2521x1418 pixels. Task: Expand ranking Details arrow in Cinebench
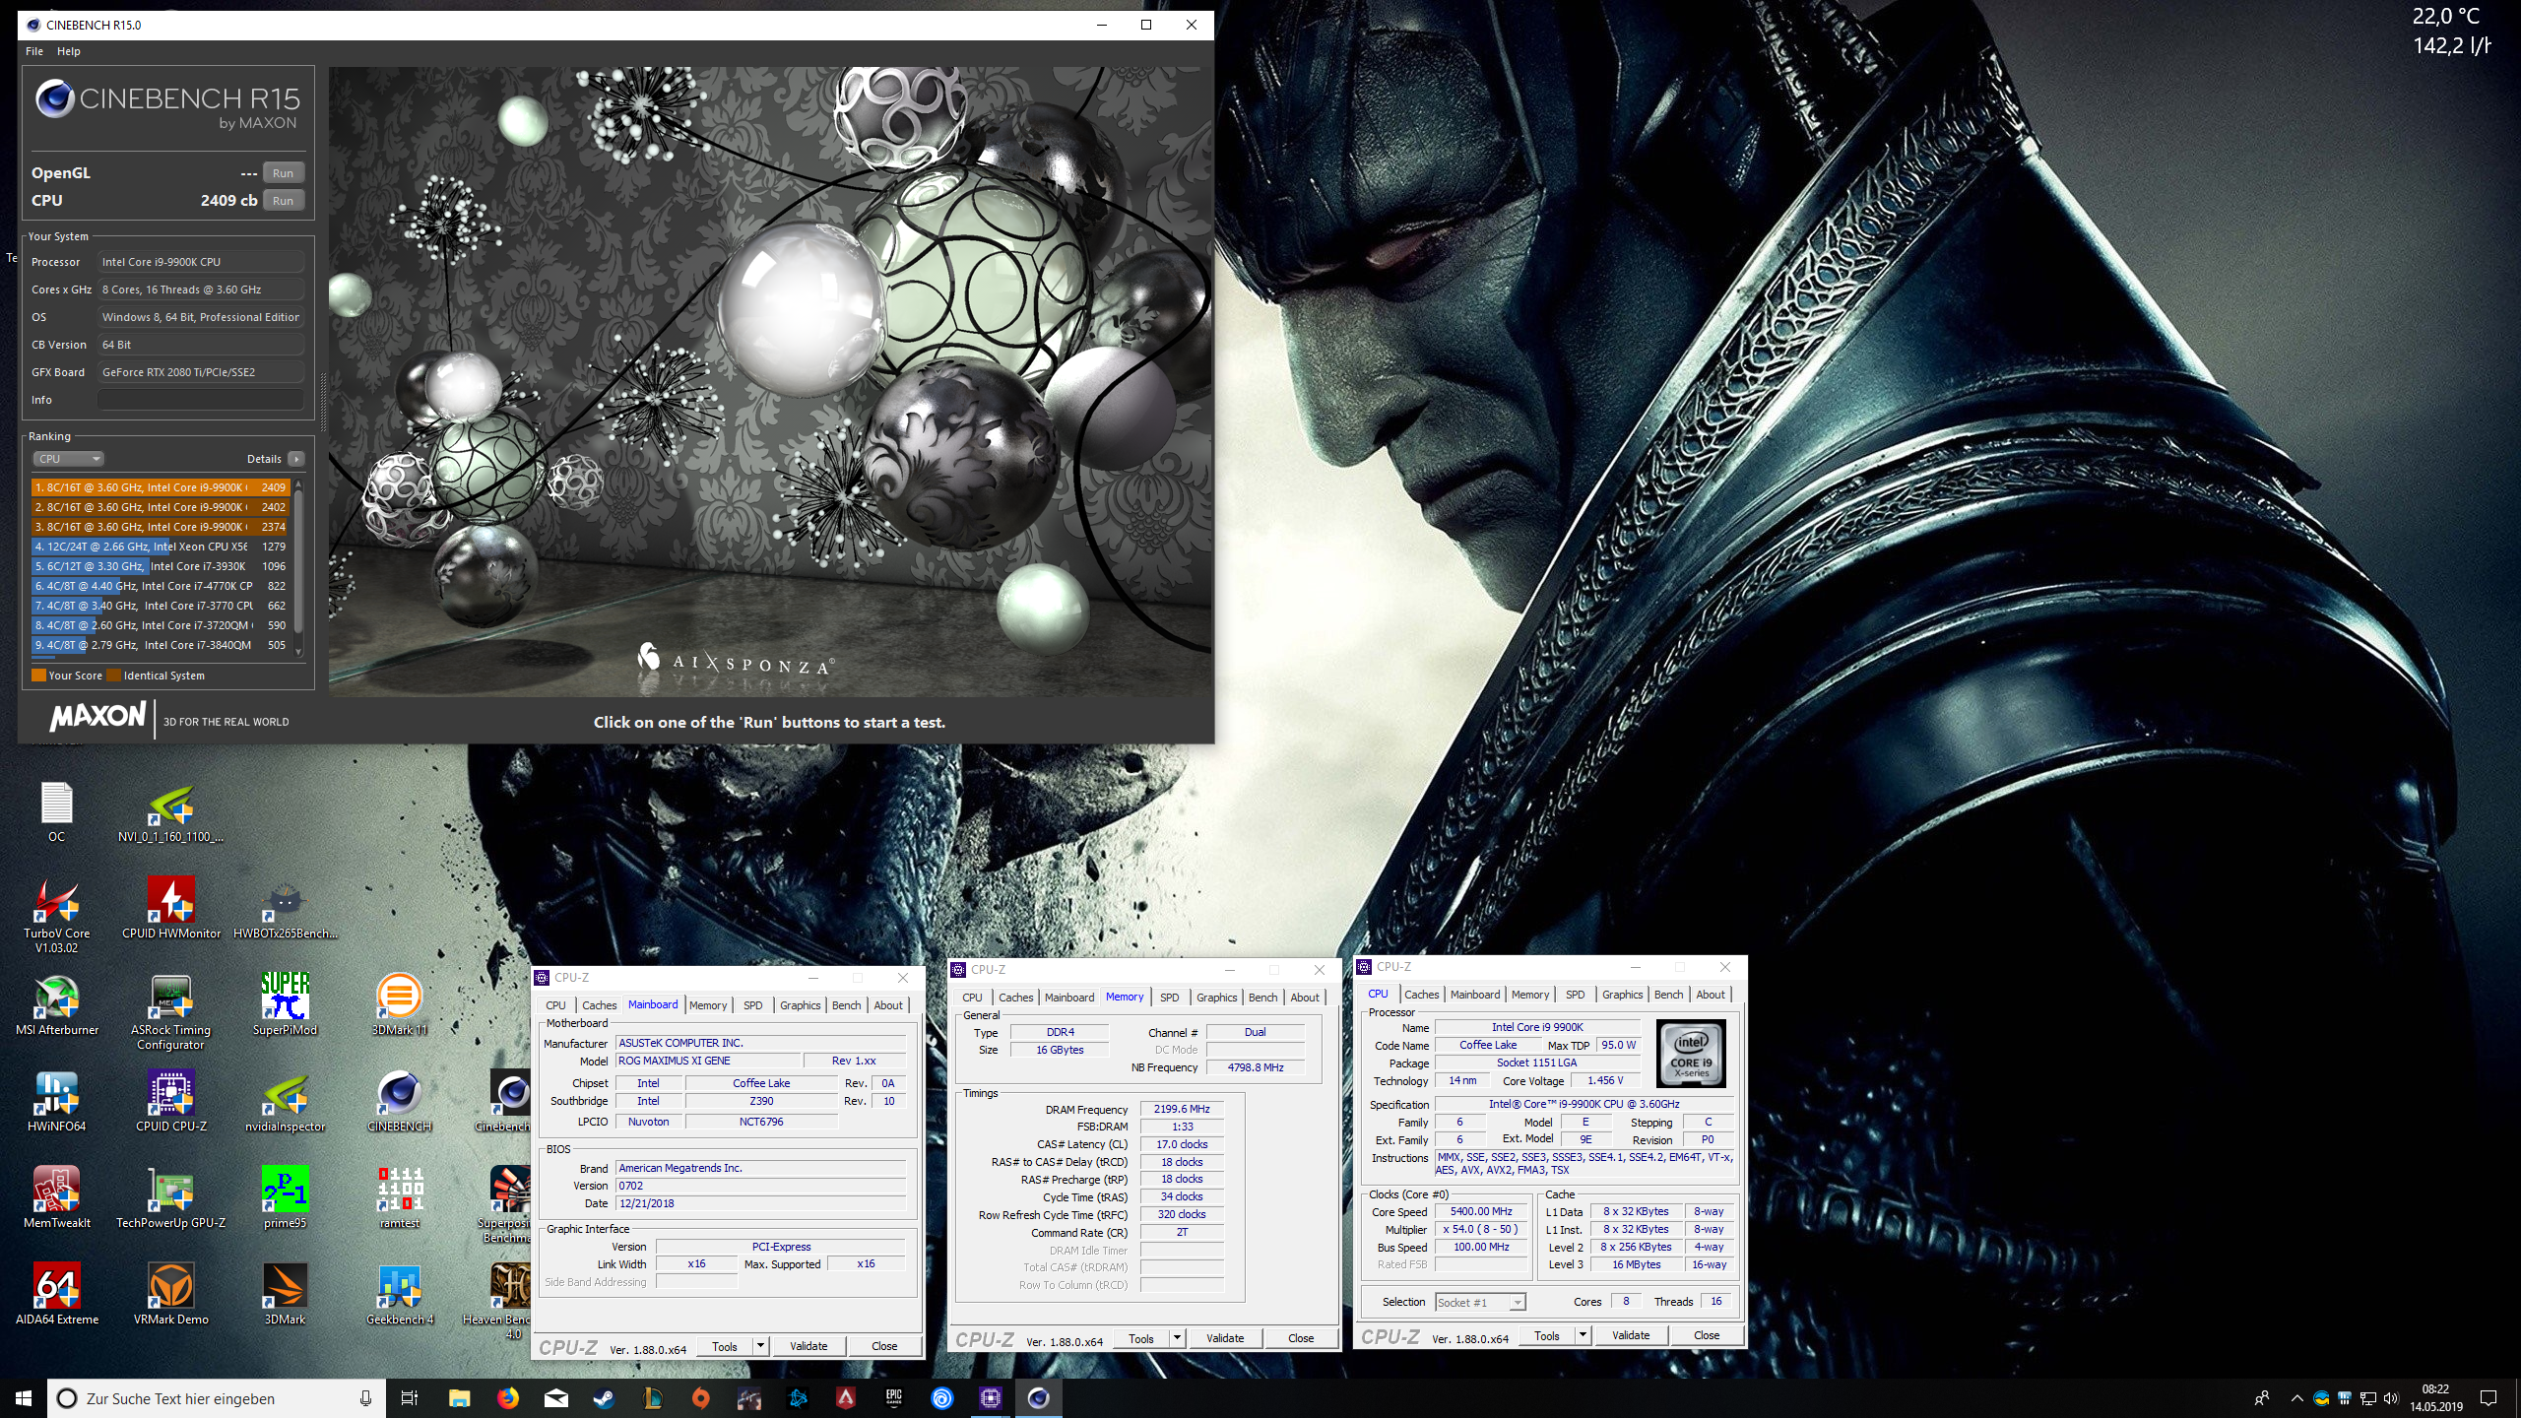(295, 459)
